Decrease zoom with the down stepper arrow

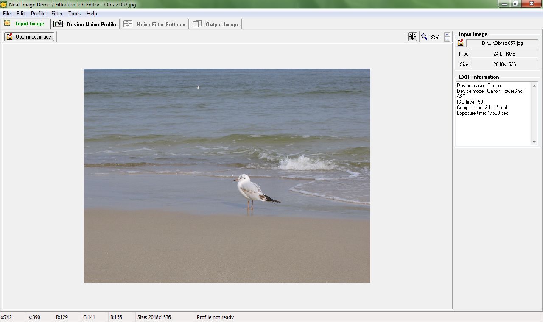point(447,39)
